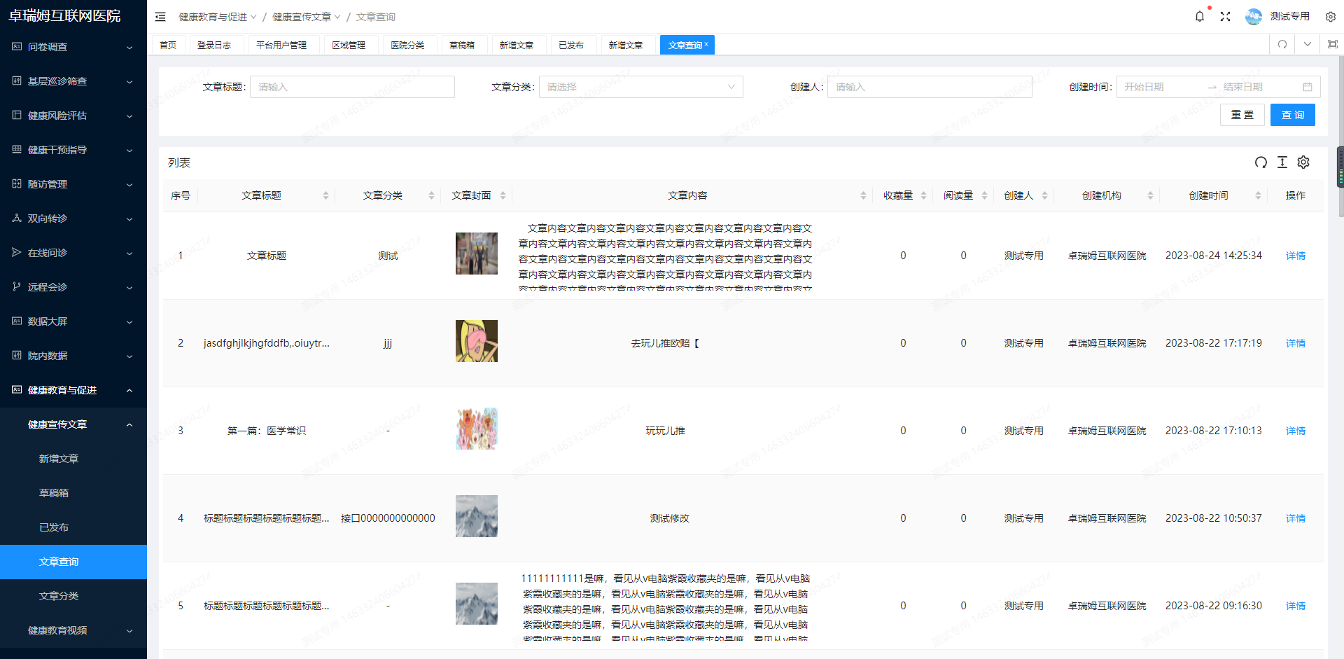Open settings gear icon in top header
The image size is (1344, 659).
1330,17
